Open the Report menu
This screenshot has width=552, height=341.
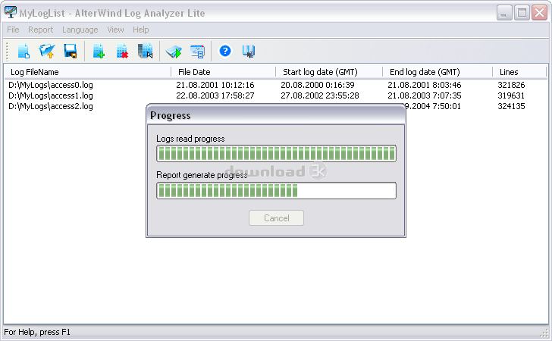click(40, 30)
